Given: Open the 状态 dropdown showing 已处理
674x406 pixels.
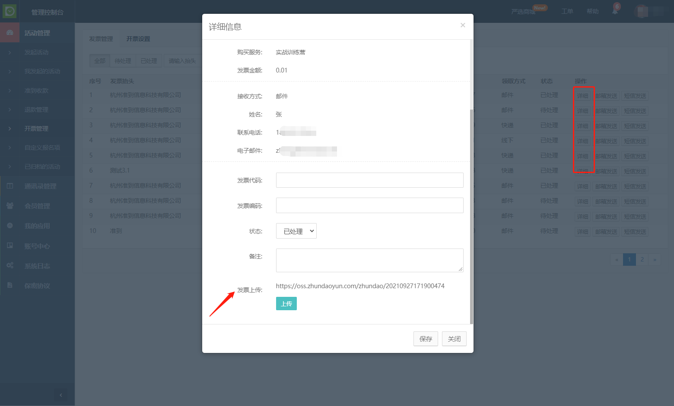Looking at the screenshot, I should (x=296, y=231).
